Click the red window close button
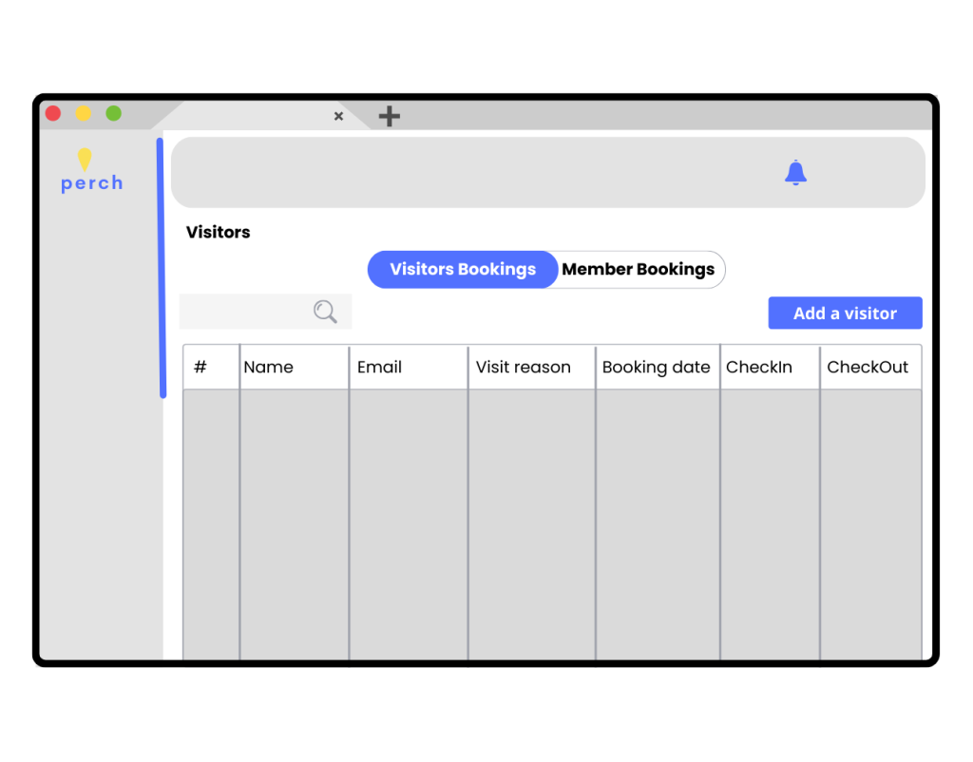The height and width of the screenshot is (762, 973). click(53, 113)
